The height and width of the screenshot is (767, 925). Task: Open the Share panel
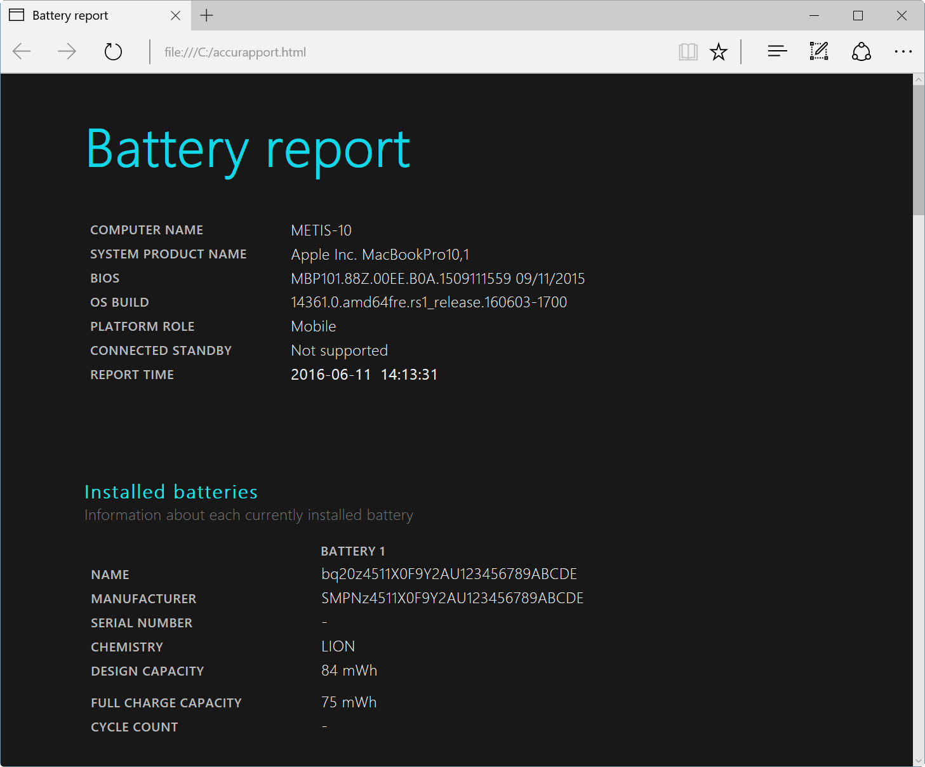pyautogui.click(x=861, y=51)
